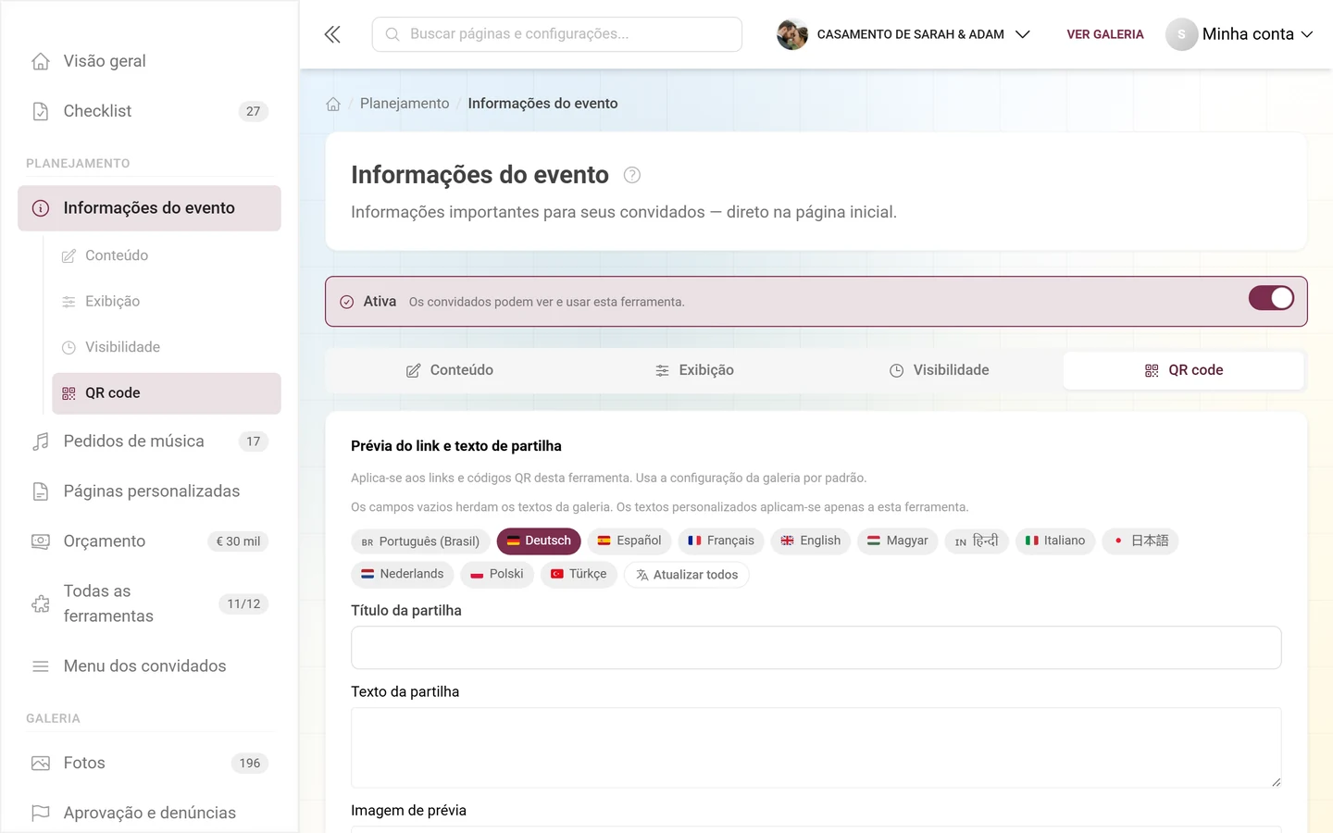Click the translate icon in Atualizar todos
Screen dimensions: 1333x833
tap(642, 575)
